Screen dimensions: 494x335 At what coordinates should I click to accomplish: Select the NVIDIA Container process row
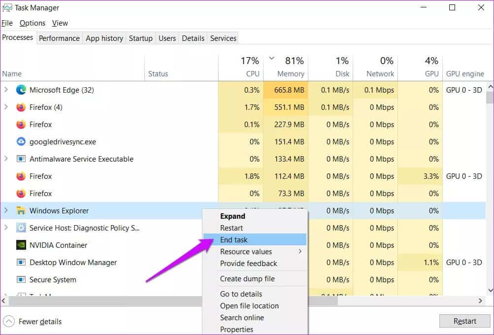(x=243, y=245)
